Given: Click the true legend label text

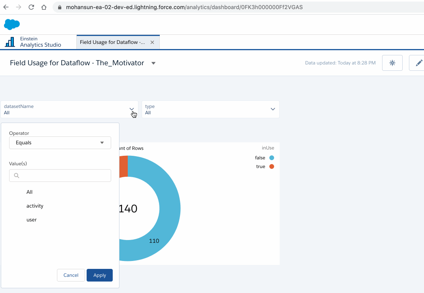Looking at the screenshot, I should [261, 166].
